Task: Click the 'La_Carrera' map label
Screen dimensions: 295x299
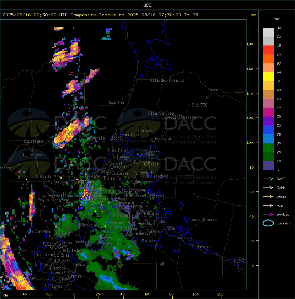Action: [40, 231]
